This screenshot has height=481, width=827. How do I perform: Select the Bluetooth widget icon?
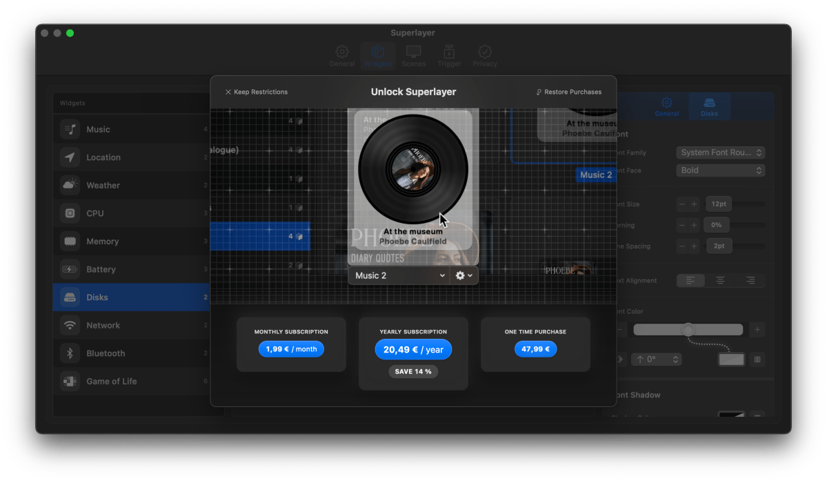coord(70,353)
